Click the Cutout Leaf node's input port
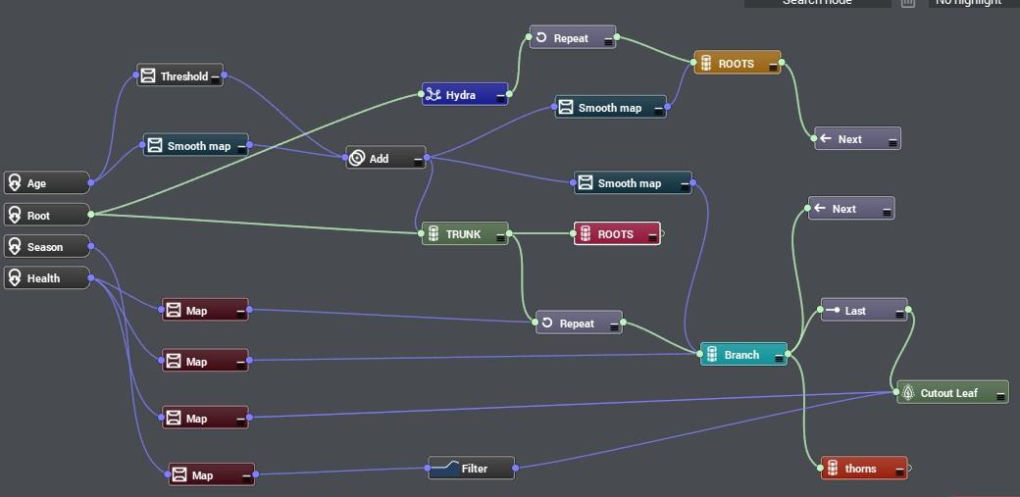 pos(896,392)
